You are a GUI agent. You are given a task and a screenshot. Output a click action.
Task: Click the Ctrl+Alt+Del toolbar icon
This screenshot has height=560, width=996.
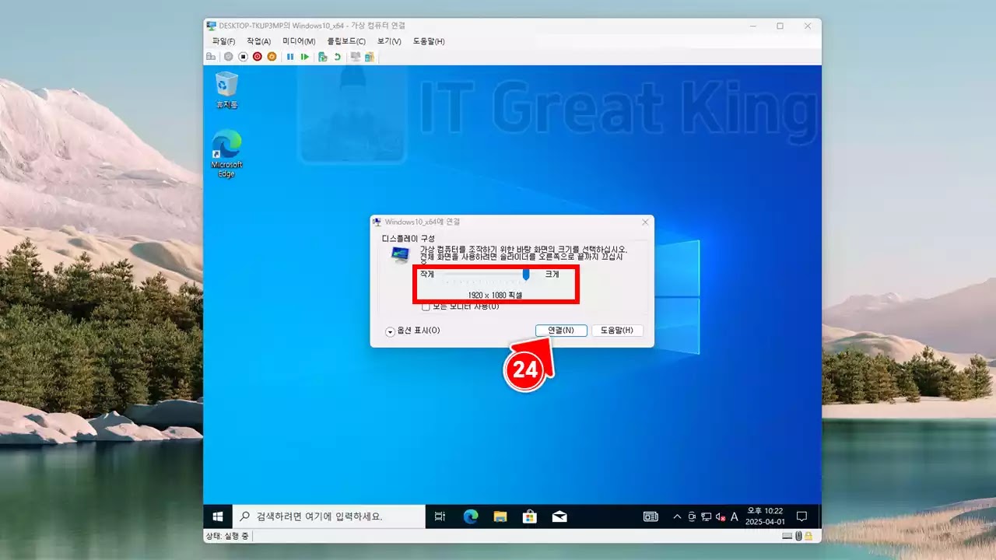click(211, 57)
